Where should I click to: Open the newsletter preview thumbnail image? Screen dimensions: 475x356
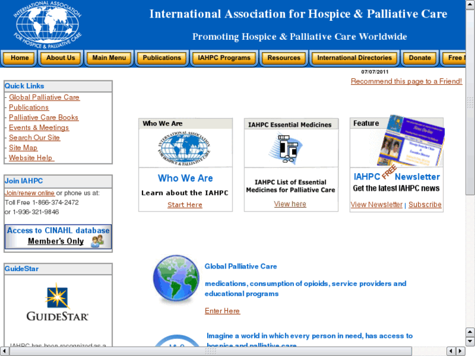pos(411,140)
